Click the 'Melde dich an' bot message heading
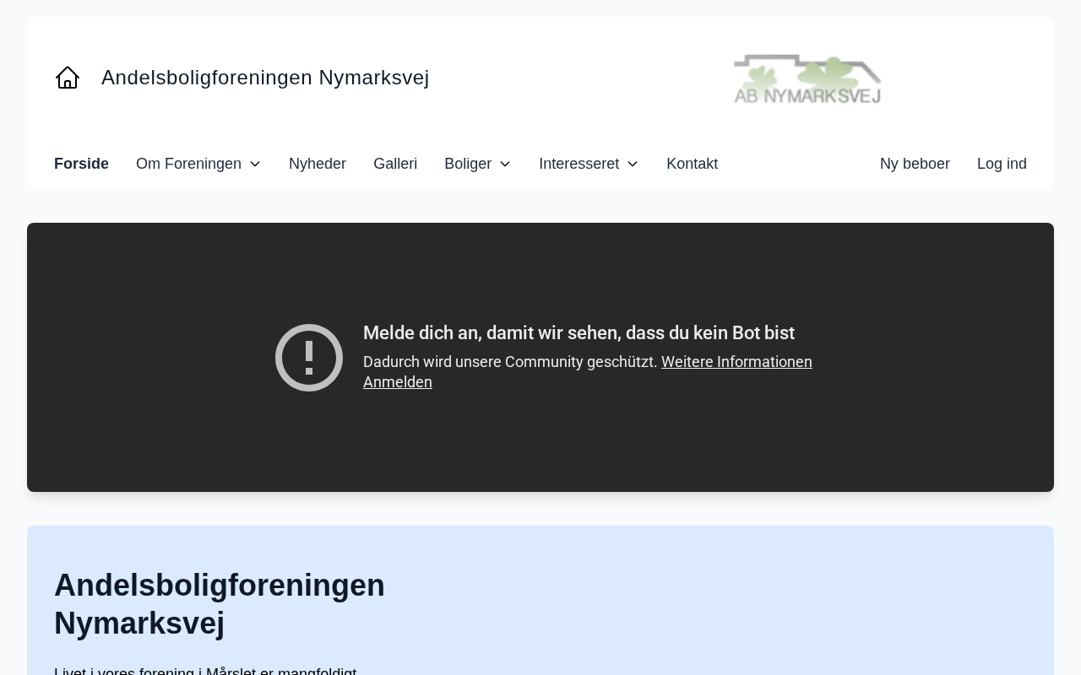The width and height of the screenshot is (1081, 675). [579, 333]
